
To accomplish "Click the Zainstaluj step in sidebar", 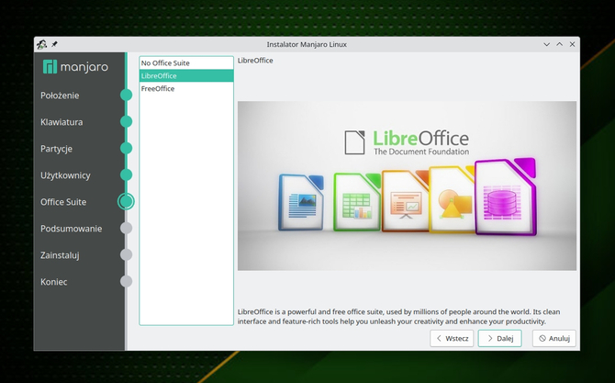I will [x=60, y=255].
